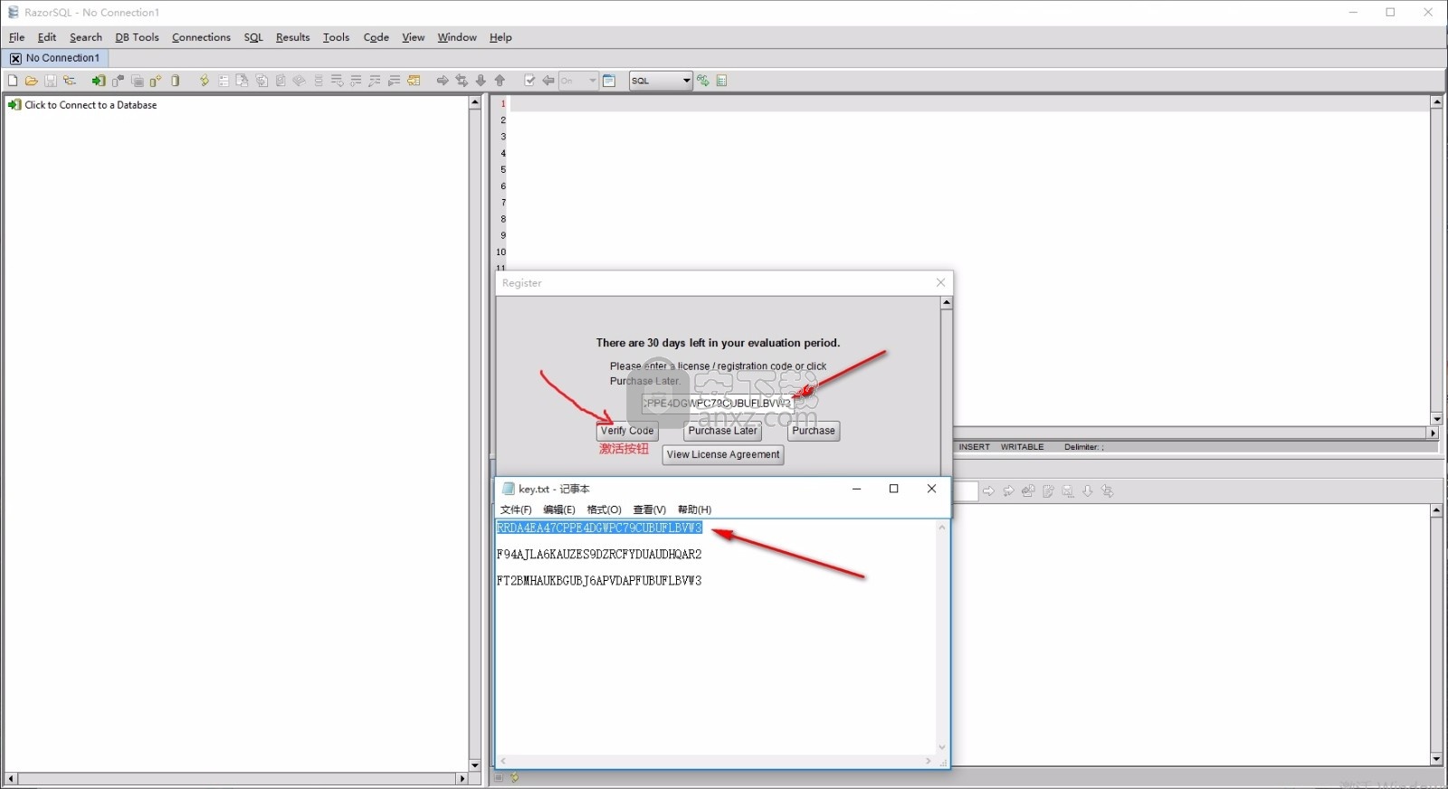The height and width of the screenshot is (789, 1448).
Task: Open the File menu
Action: 17,37
